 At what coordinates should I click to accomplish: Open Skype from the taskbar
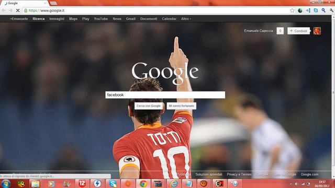(x=113, y=183)
